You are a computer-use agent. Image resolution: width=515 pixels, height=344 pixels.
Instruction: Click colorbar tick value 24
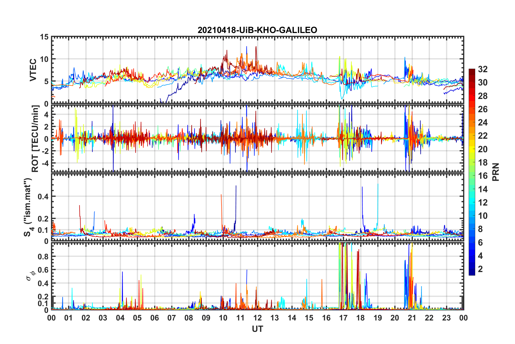483,123
